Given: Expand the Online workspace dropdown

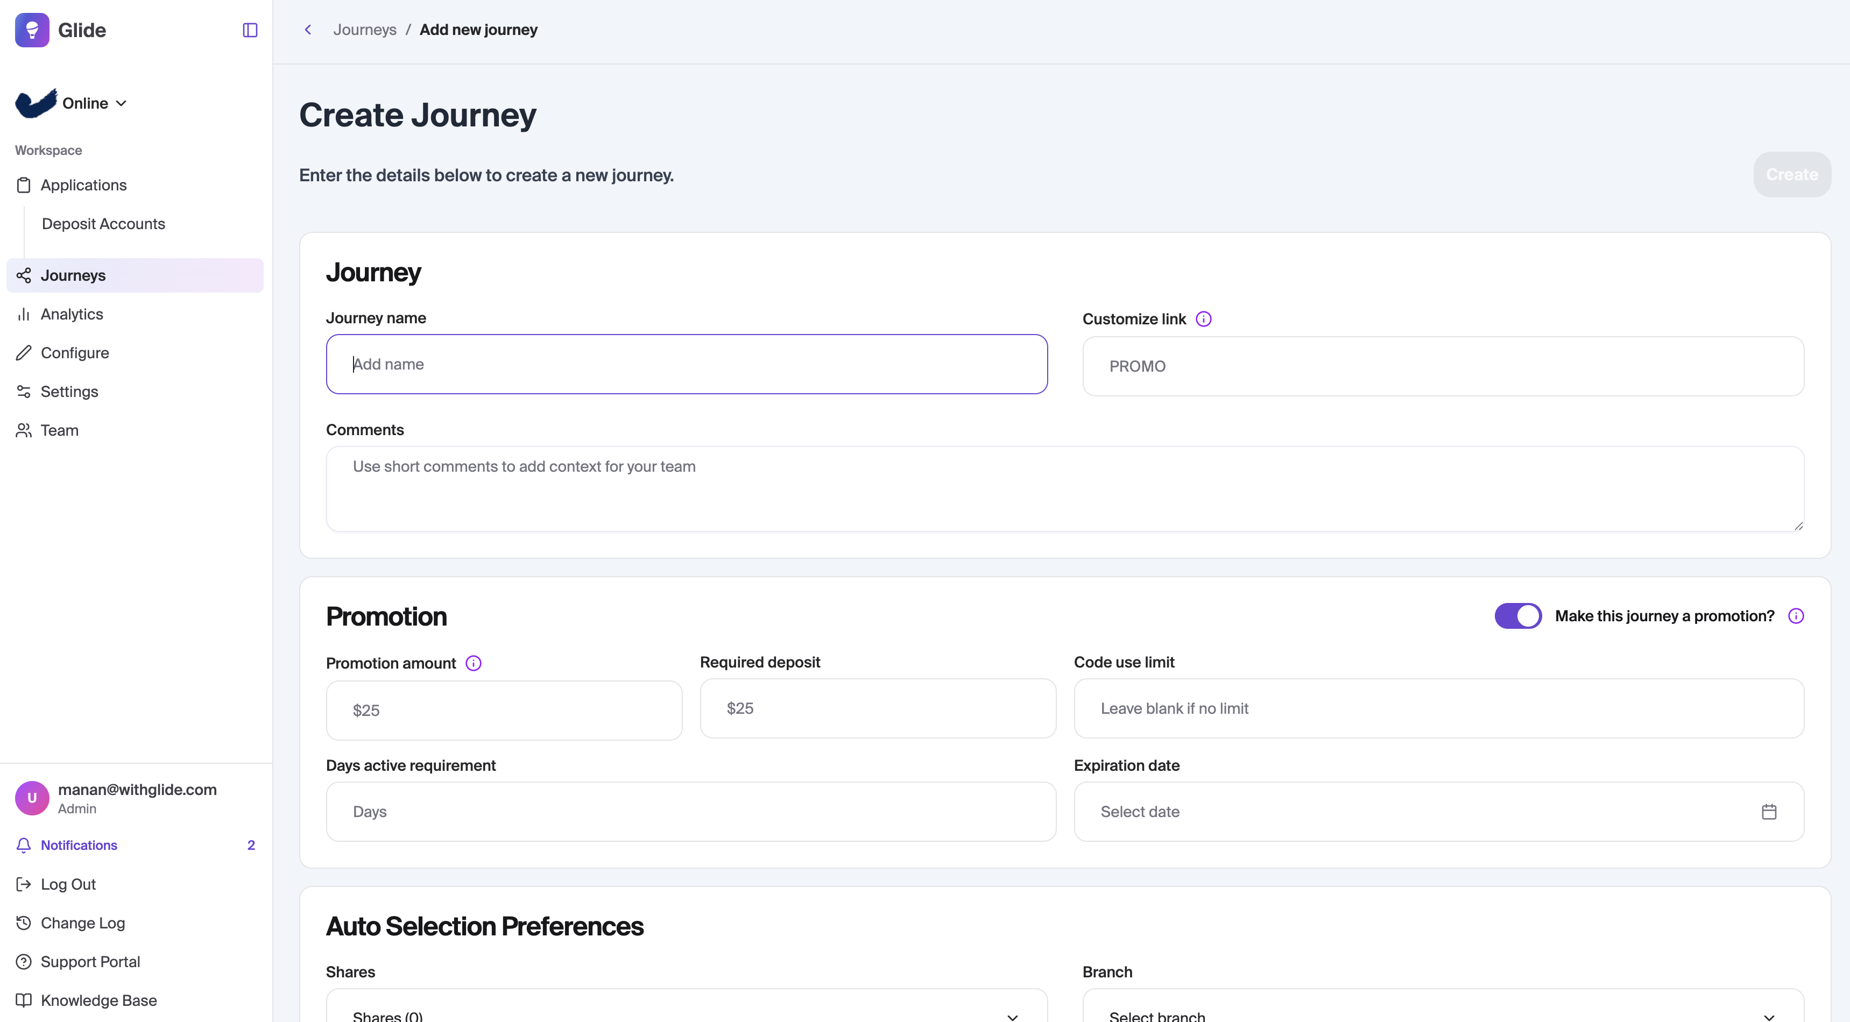Looking at the screenshot, I should click(x=94, y=103).
